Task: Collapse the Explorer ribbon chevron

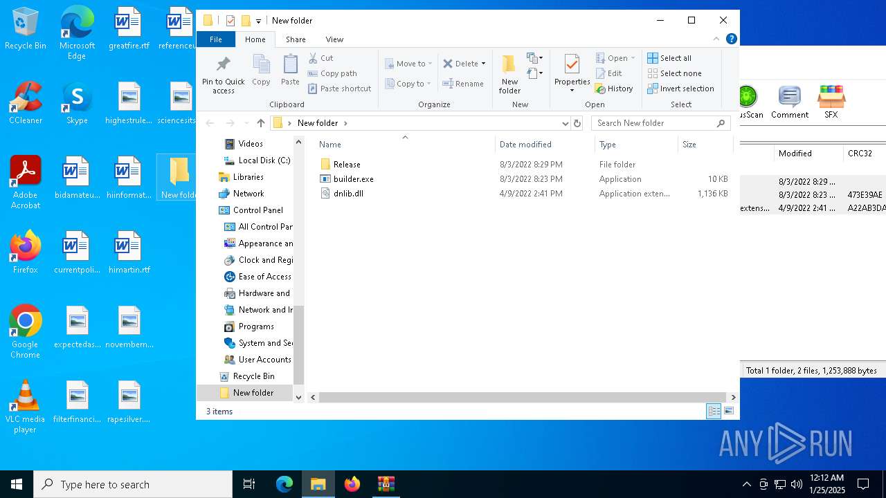Action: pyautogui.click(x=716, y=39)
